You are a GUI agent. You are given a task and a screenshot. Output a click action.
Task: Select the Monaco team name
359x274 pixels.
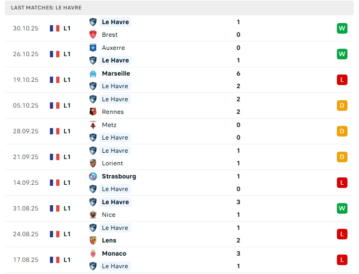point(114,254)
